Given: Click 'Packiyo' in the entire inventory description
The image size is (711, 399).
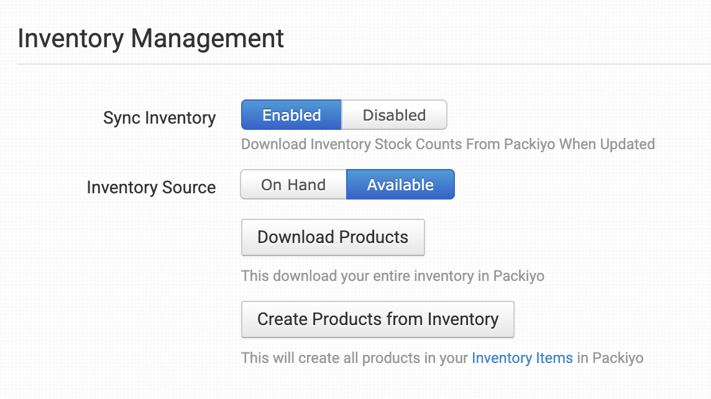Looking at the screenshot, I should 519,276.
